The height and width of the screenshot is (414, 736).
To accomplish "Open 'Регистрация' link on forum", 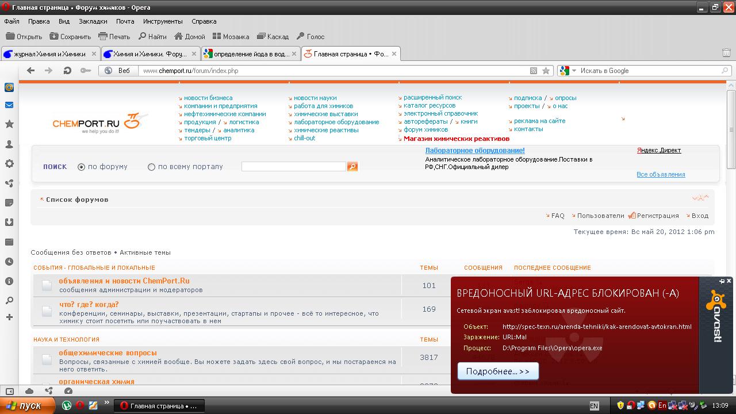I will click(x=657, y=216).
